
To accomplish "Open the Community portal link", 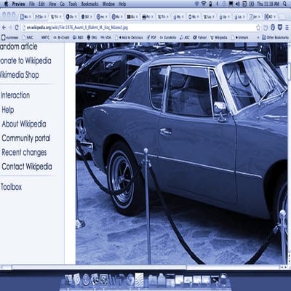I will 26,138.
